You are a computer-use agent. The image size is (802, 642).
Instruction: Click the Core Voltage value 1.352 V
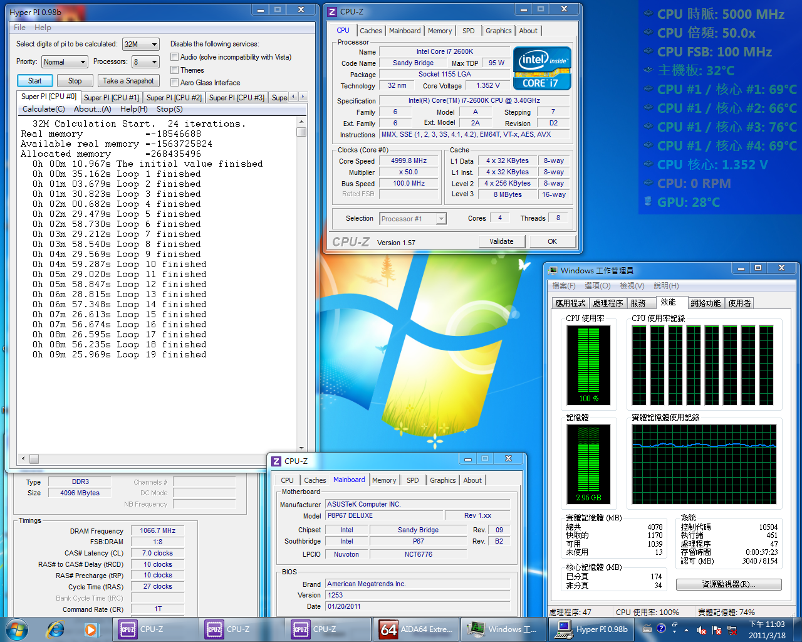click(x=488, y=85)
